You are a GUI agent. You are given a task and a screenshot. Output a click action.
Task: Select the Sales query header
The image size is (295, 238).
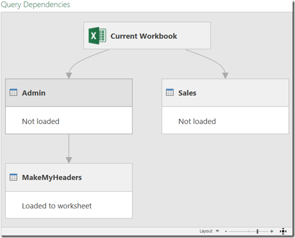tap(225, 92)
